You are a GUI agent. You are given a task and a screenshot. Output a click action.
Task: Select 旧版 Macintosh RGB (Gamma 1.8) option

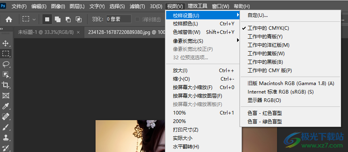[290, 83]
